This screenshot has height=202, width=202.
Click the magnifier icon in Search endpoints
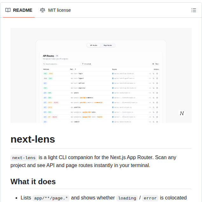click(44, 64)
